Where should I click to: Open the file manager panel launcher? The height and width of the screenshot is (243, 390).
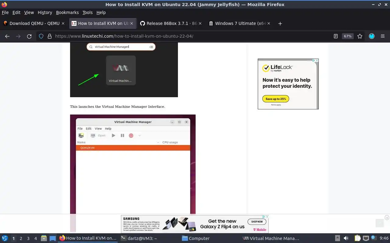(x=44, y=238)
